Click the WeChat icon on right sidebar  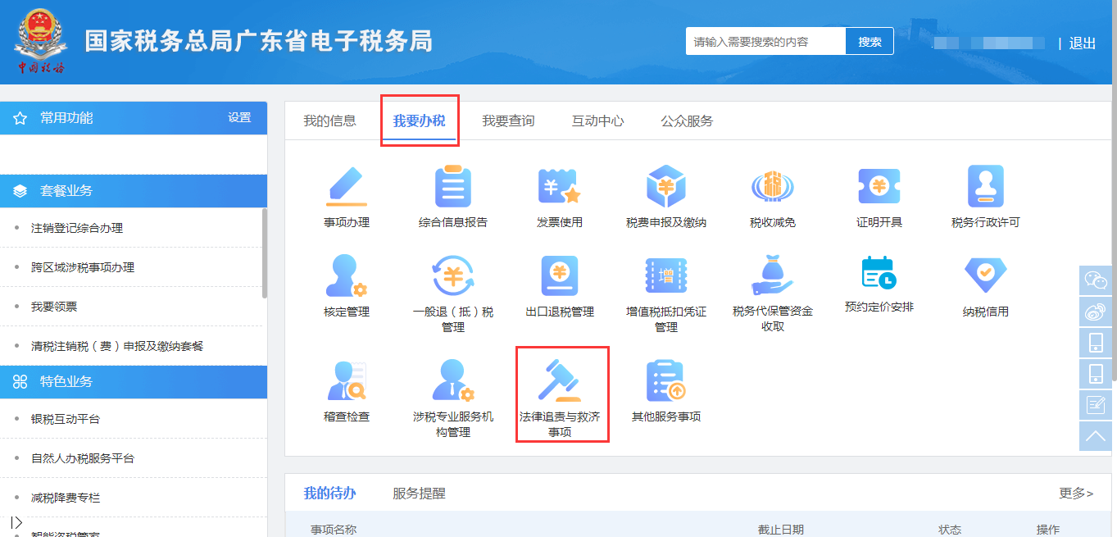click(x=1095, y=280)
